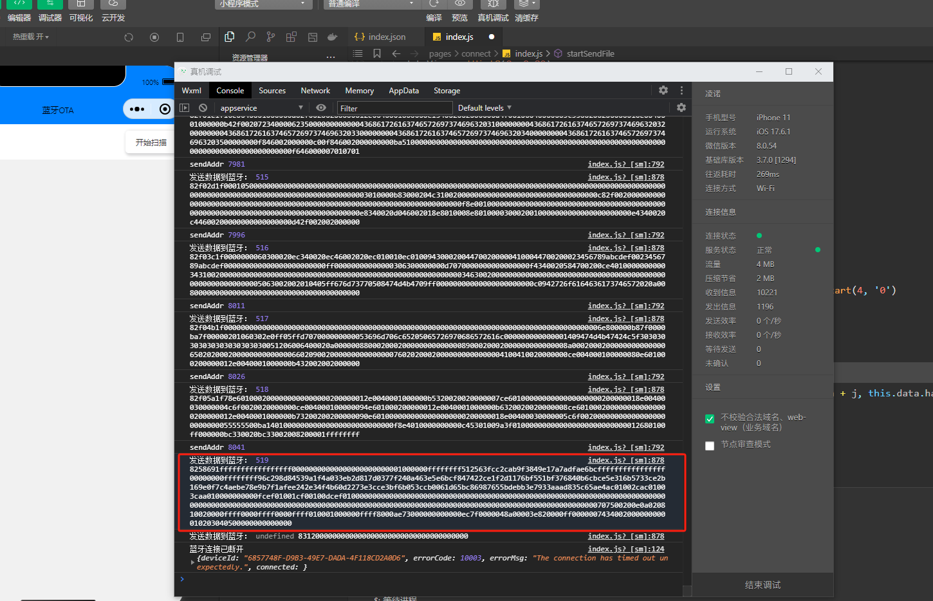Toggle 不校验合法域名 checkbox

(x=710, y=419)
